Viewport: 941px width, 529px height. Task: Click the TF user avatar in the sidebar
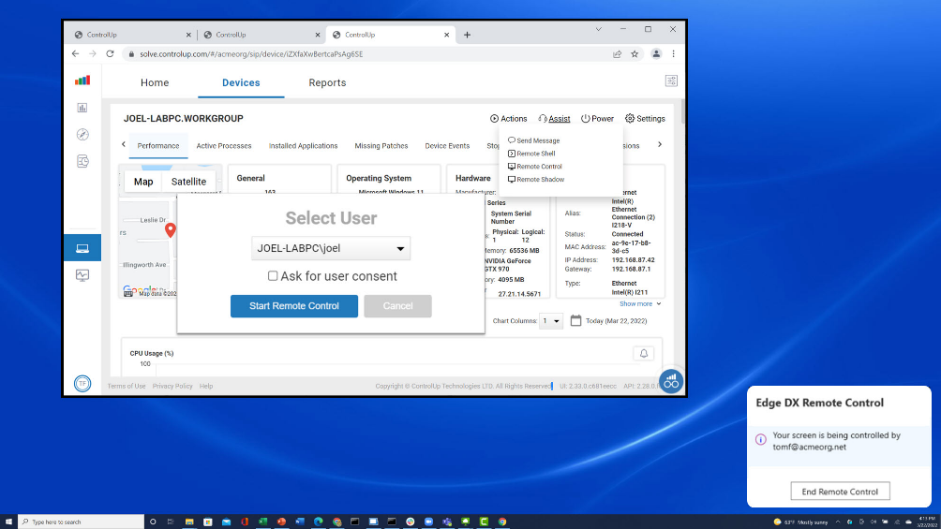click(82, 383)
